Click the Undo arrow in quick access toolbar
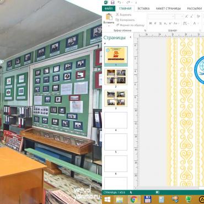The height and width of the screenshot is (204, 204). click(119, 2)
